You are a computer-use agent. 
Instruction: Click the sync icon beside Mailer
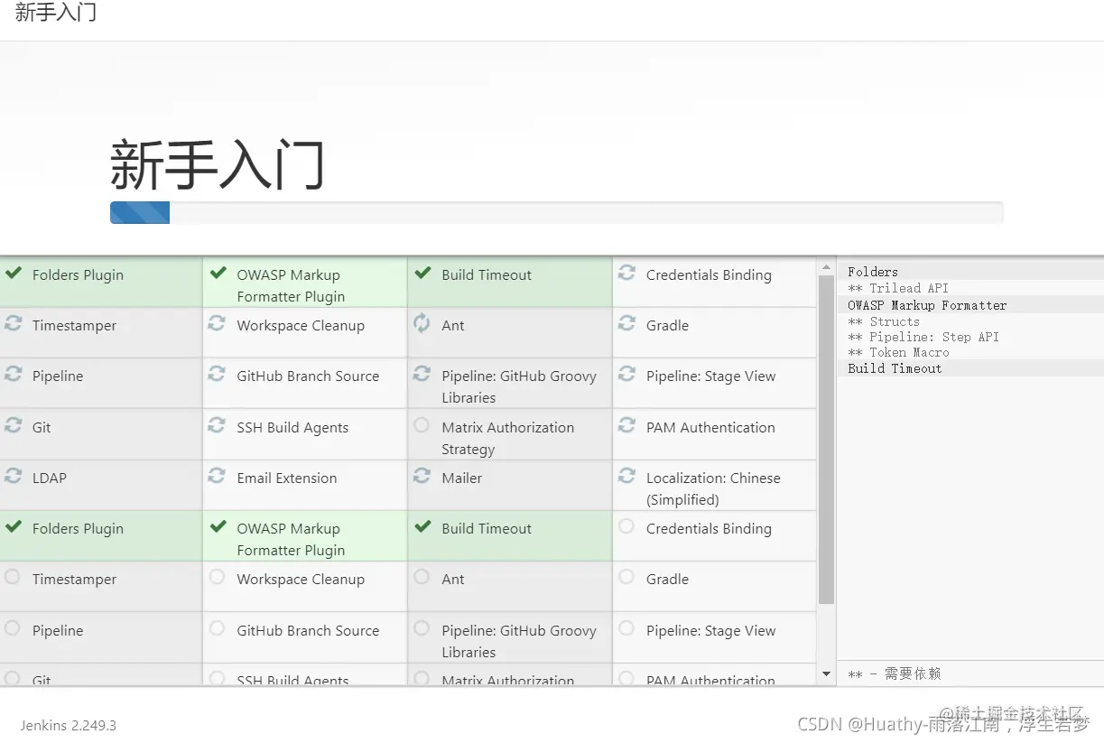coord(422,475)
